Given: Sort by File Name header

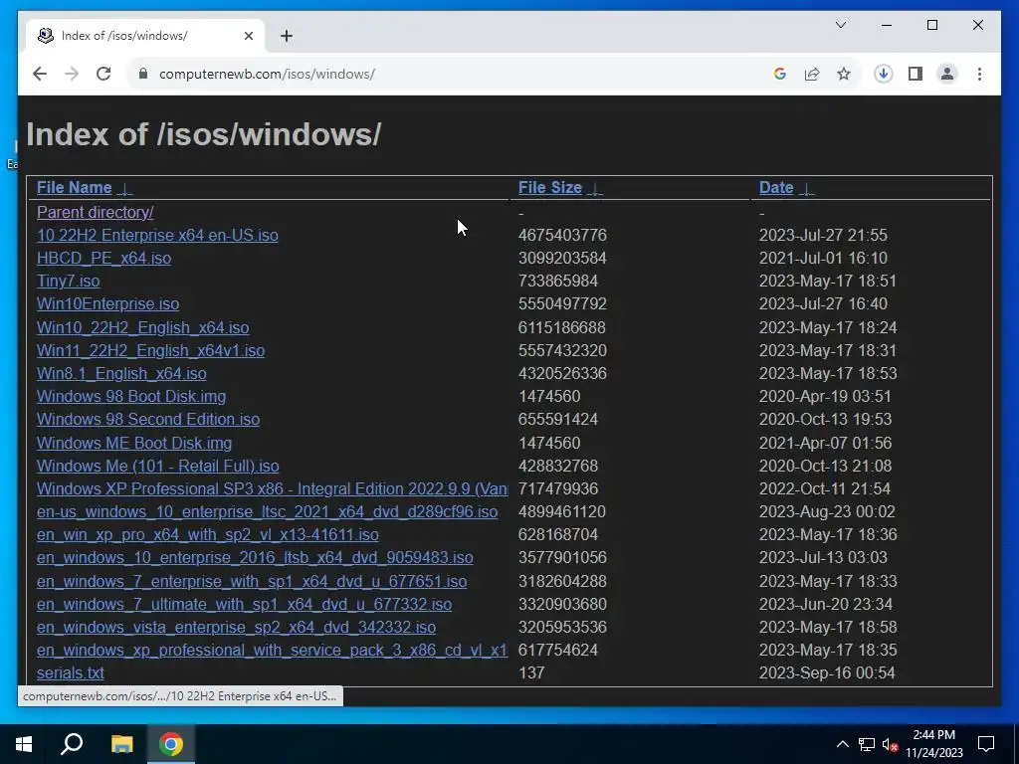Looking at the screenshot, I should point(74,188).
